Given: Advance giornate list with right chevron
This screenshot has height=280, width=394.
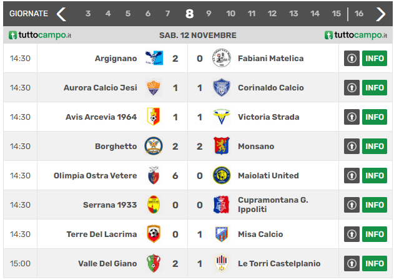Looking at the screenshot, I should click(x=380, y=14).
